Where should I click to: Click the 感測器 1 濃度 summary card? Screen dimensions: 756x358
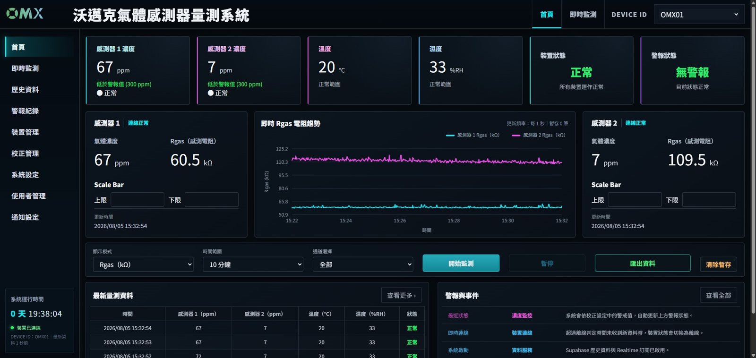pyautogui.click(x=137, y=70)
